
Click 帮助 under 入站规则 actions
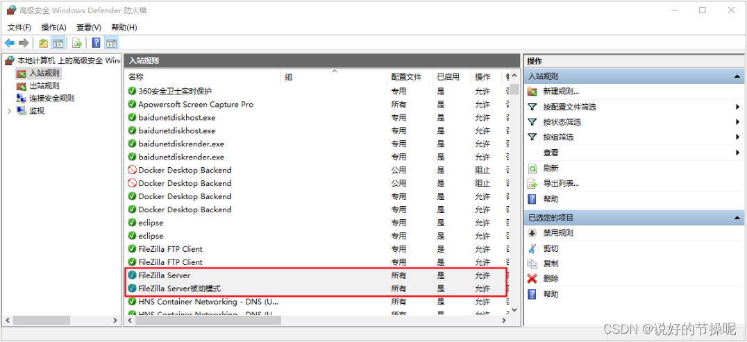pyautogui.click(x=551, y=198)
